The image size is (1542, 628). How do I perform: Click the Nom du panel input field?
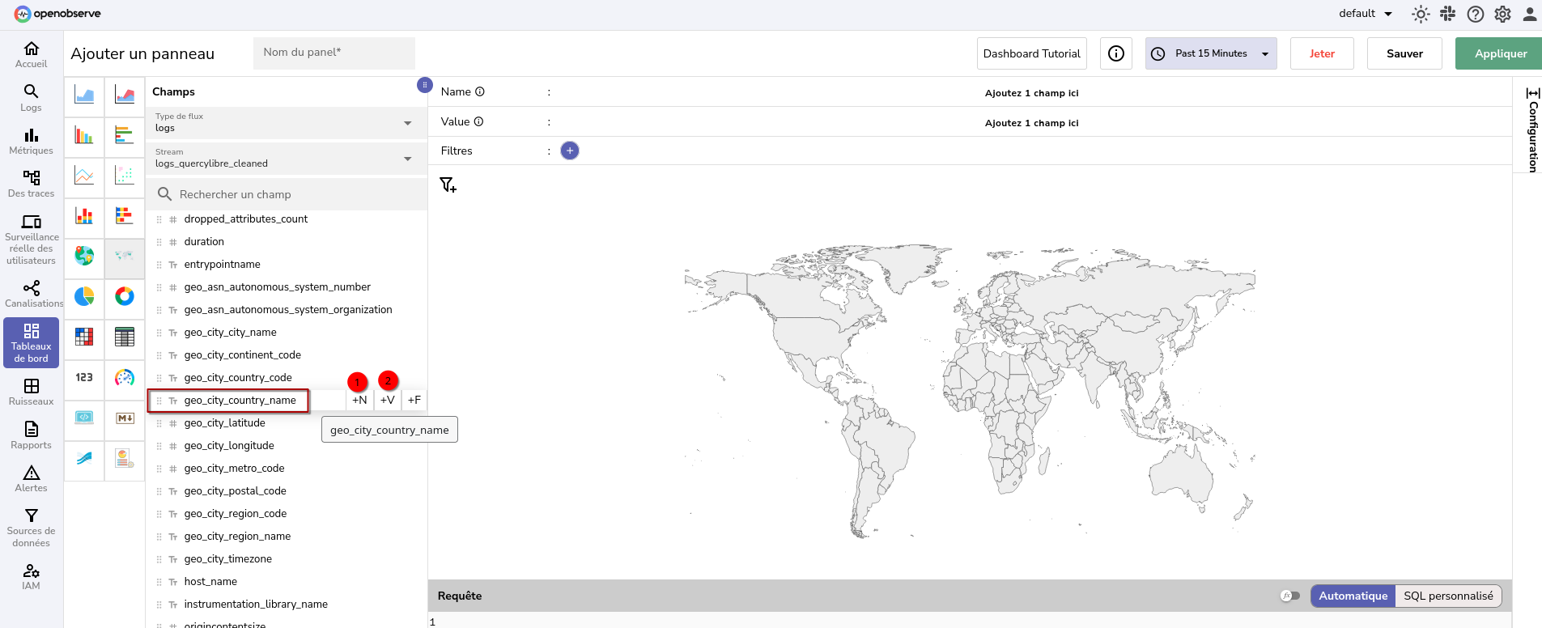(x=333, y=53)
